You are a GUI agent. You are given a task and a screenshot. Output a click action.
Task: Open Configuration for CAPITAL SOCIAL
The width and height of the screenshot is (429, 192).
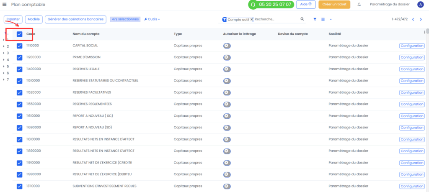click(412, 46)
